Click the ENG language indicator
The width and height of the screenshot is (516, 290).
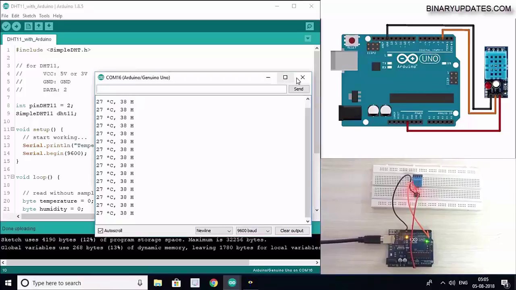point(463,283)
